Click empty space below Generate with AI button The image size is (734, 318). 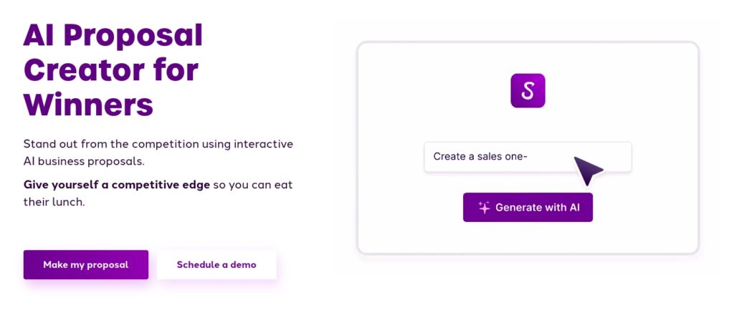pos(528,238)
